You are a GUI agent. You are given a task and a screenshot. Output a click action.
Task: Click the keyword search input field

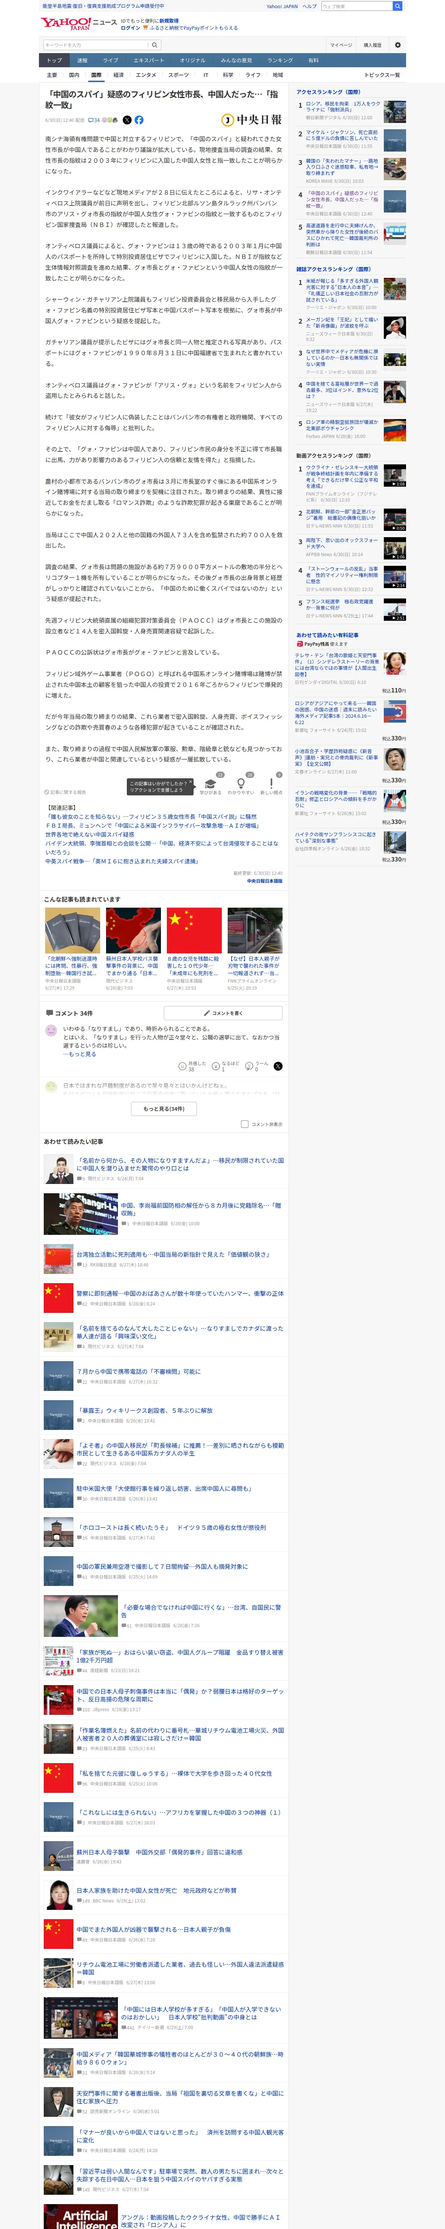tap(95, 45)
